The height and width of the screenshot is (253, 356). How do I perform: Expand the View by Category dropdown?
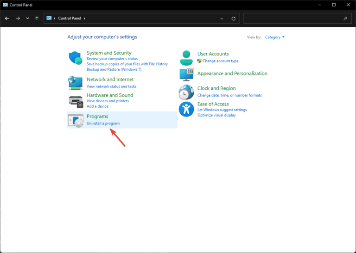pos(275,37)
